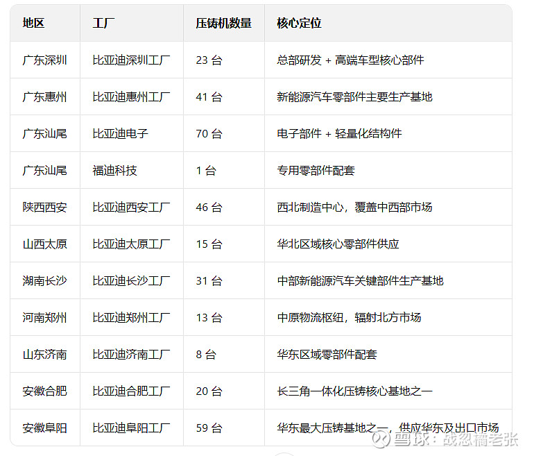534x456 pixels.
Task: Select the 广东深圳 region cell
Action: tap(44, 60)
